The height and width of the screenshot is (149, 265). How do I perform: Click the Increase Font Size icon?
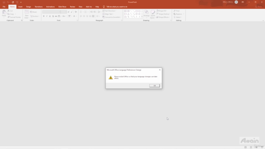(x=69, y=12)
